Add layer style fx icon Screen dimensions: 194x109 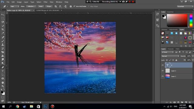click(171, 102)
